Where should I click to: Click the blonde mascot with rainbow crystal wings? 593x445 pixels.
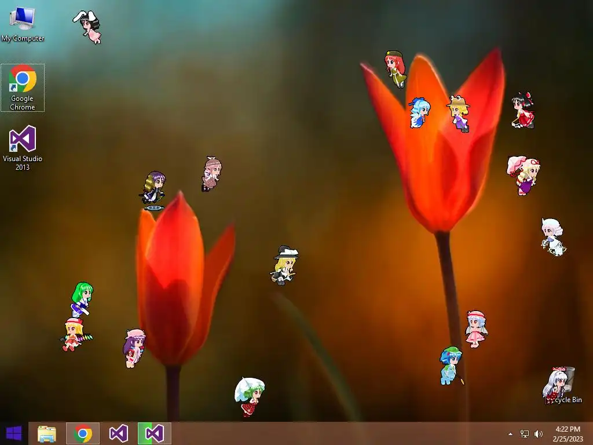pyautogui.click(x=75, y=334)
